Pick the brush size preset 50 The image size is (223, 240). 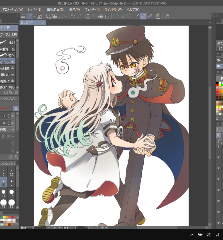tap(11, 204)
